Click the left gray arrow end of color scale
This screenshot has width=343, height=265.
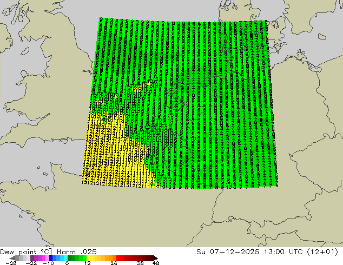pos(12,258)
